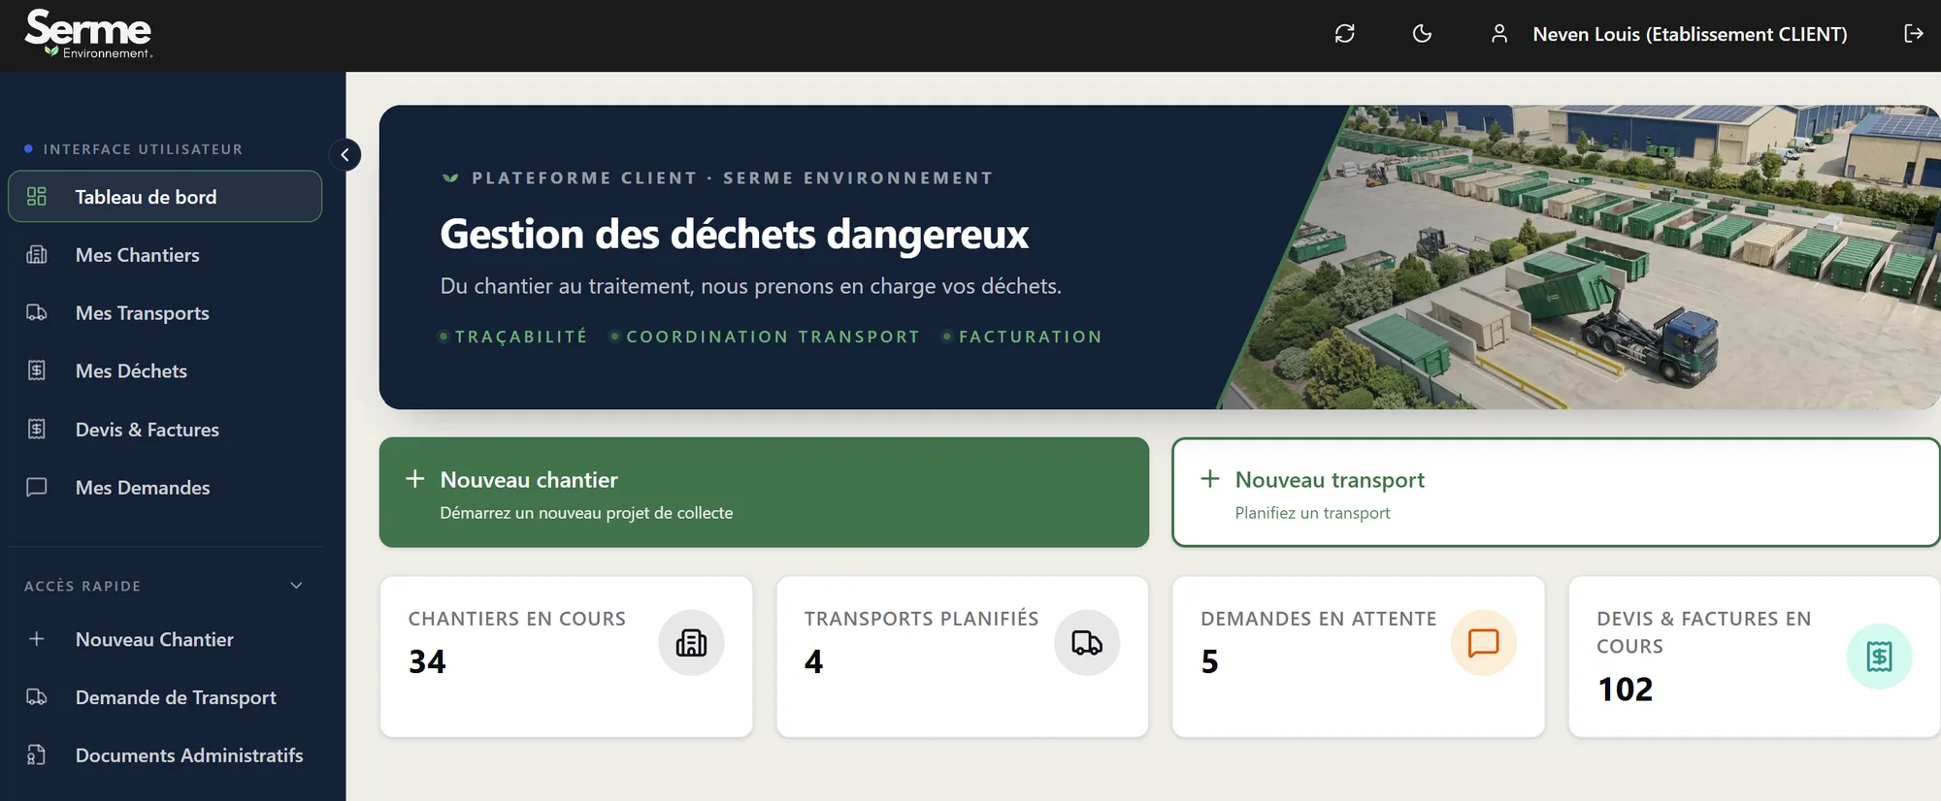Click the Demandes en attente value 5
Viewport: 1941px width, 801px height.
[x=1209, y=662]
